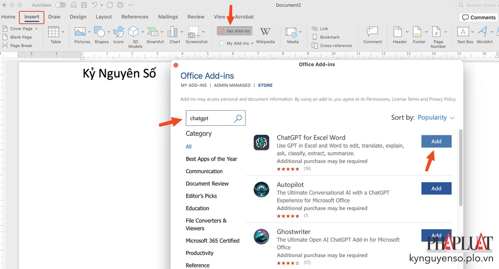Image resolution: width=499 pixels, height=269 pixels.
Task: Open the Draw ribbon tab
Action: click(x=54, y=17)
